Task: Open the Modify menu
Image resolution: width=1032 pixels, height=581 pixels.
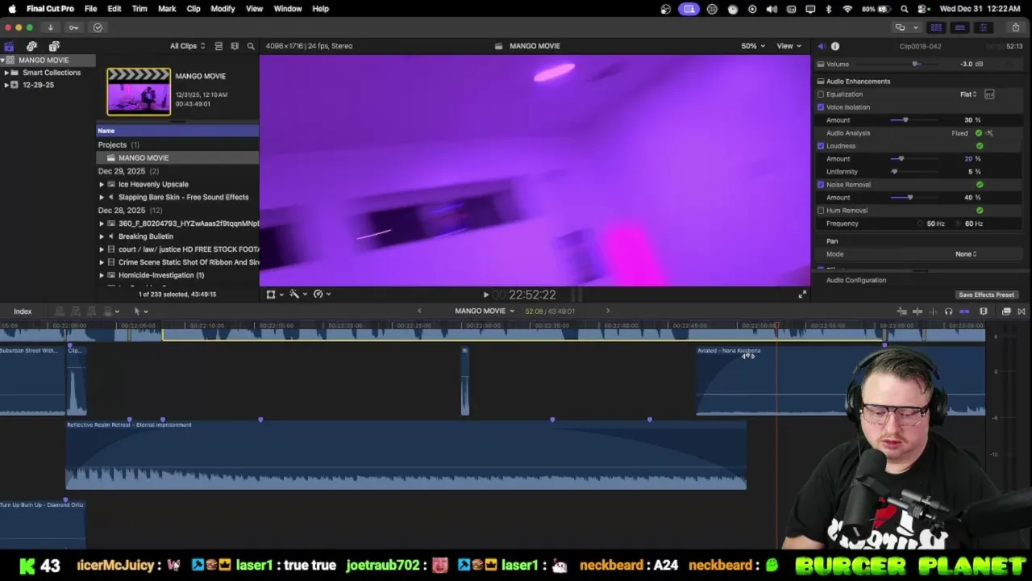Action: point(223,9)
